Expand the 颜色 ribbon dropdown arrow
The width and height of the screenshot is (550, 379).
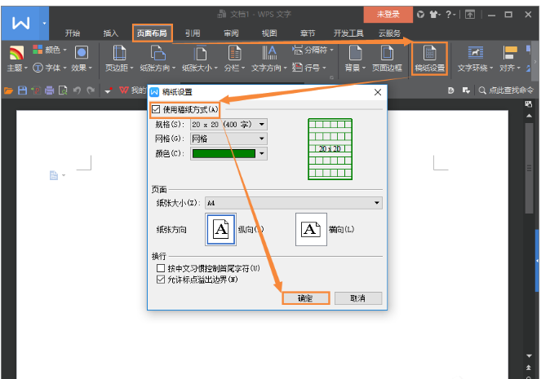(65, 50)
